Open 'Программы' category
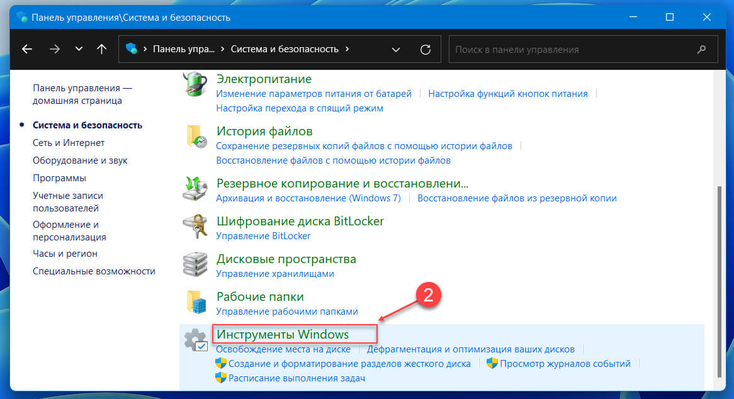This screenshot has height=399, width=734. point(59,178)
